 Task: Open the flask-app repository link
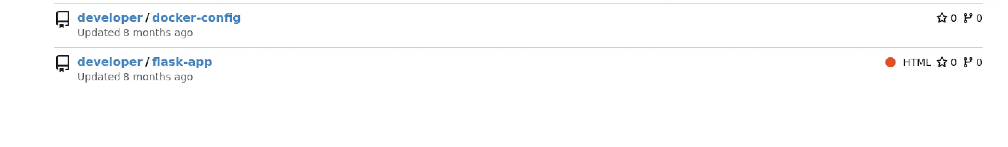pos(182,62)
